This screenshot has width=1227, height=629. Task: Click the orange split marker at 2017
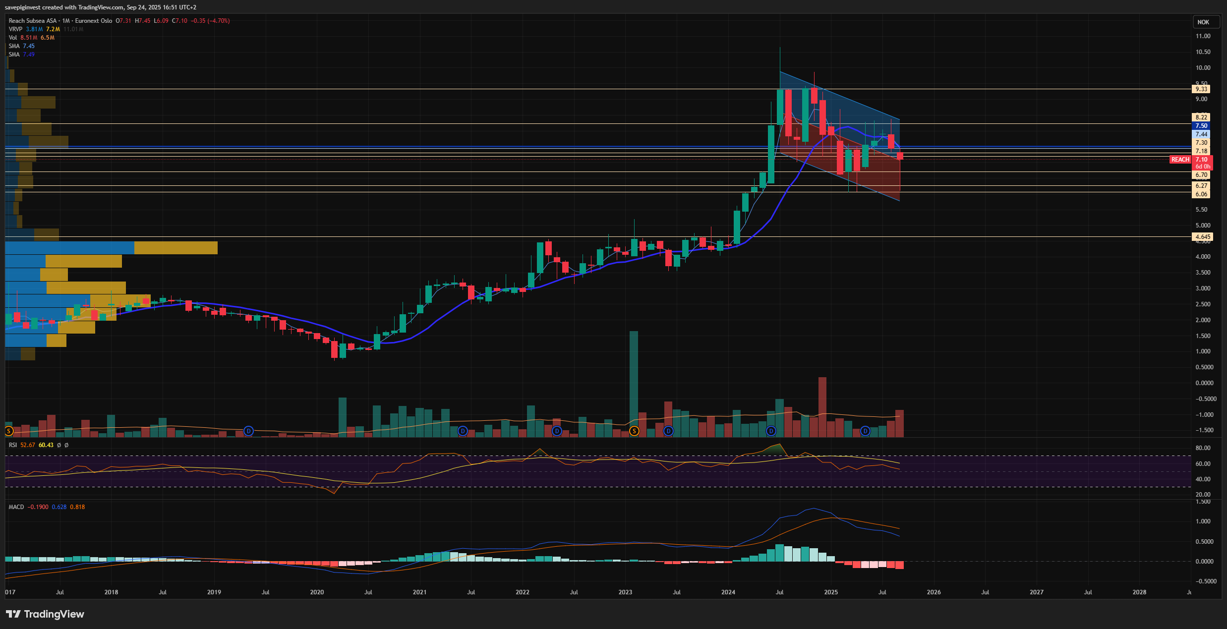[8, 431]
